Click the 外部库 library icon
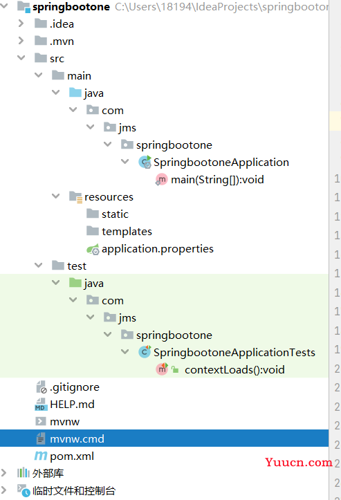The width and height of the screenshot is (341, 500). coord(24,472)
